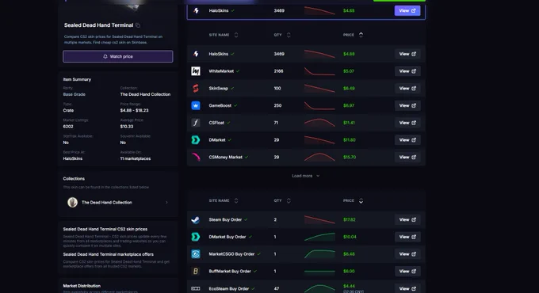Click the EcoSteam Buy Order site name
This screenshot has width=539, height=293.
pyautogui.click(x=228, y=288)
